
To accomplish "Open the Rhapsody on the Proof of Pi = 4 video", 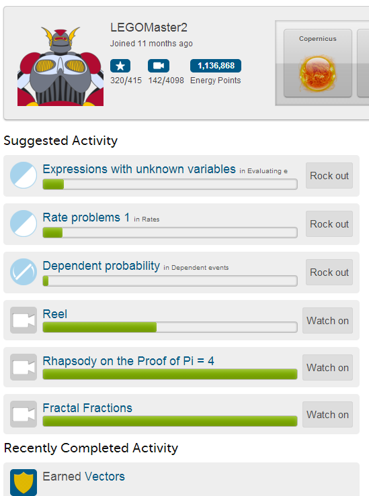I will click(x=128, y=361).
